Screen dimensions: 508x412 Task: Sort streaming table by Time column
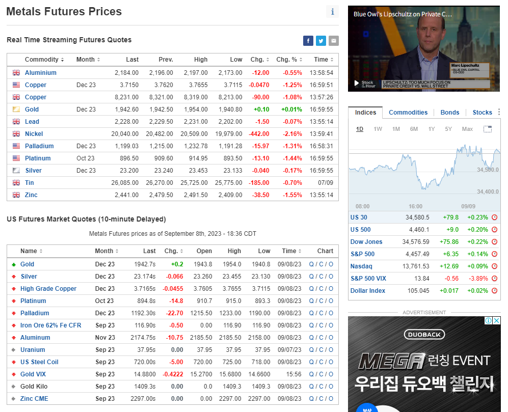[x=324, y=60]
